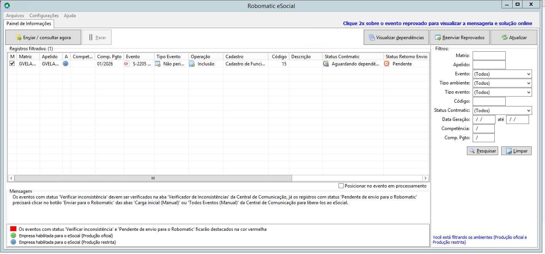
Task: Click the Status Contmatic column header
Action: click(x=353, y=57)
